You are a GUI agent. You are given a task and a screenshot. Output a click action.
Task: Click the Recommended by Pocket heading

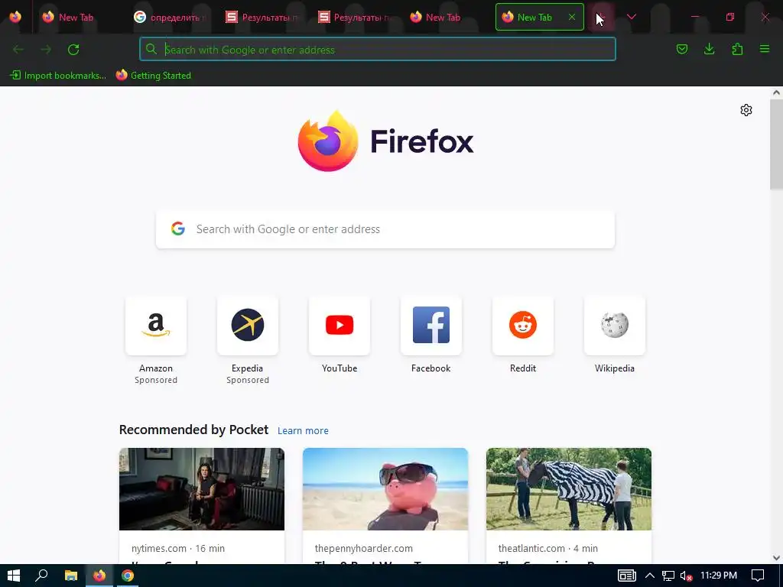click(x=193, y=430)
